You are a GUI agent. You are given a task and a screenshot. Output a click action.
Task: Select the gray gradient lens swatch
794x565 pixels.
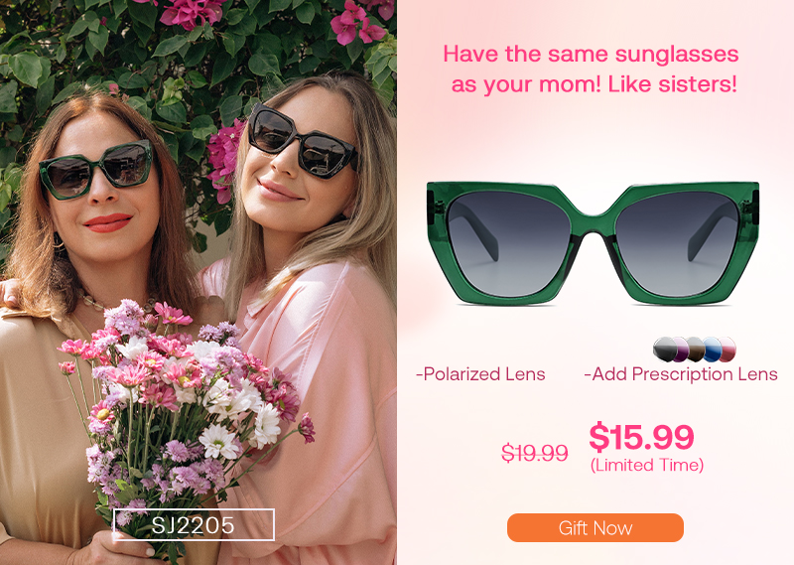[663, 350]
